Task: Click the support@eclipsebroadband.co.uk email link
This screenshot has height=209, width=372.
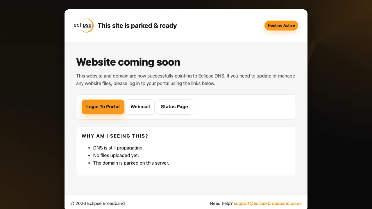Action: point(268,203)
